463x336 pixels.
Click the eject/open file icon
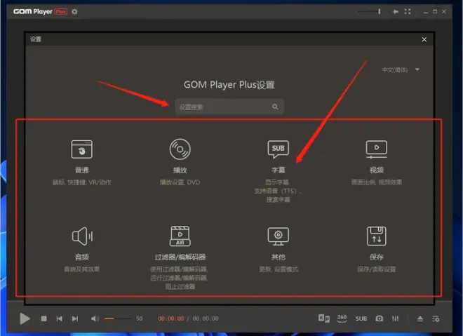click(420, 318)
